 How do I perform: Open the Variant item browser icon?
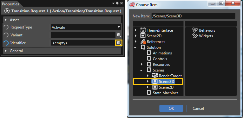(x=119, y=35)
